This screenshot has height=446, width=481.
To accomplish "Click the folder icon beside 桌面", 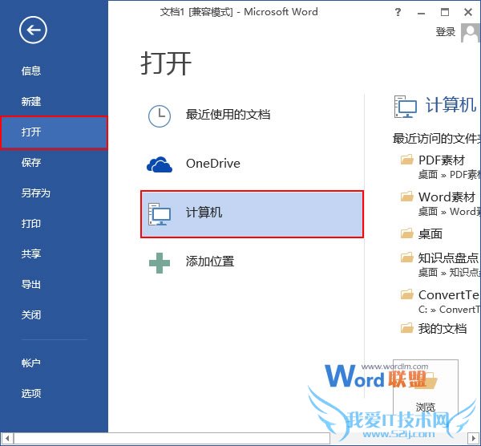I will [x=407, y=233].
